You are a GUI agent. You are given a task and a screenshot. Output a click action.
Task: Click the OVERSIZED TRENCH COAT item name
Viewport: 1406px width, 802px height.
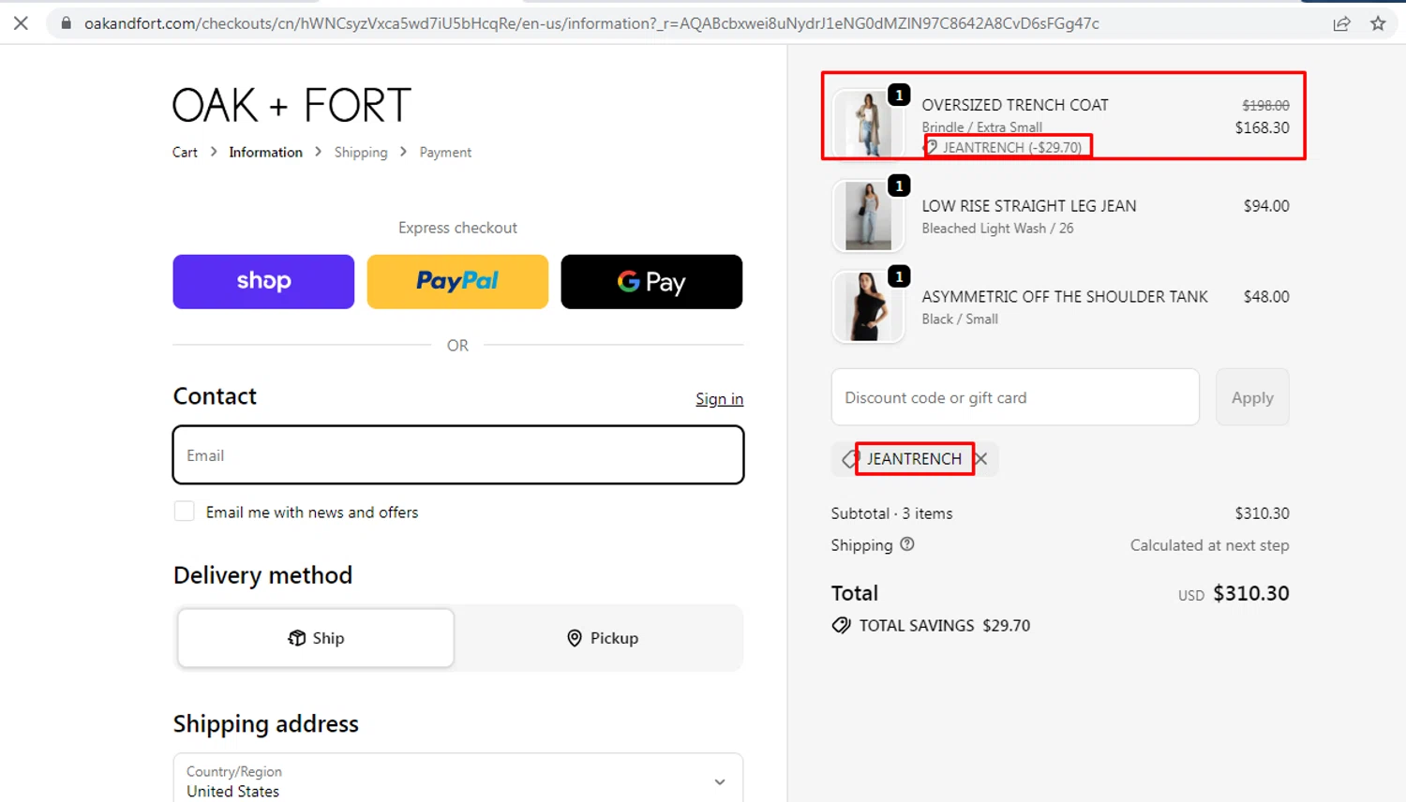[1015, 105]
